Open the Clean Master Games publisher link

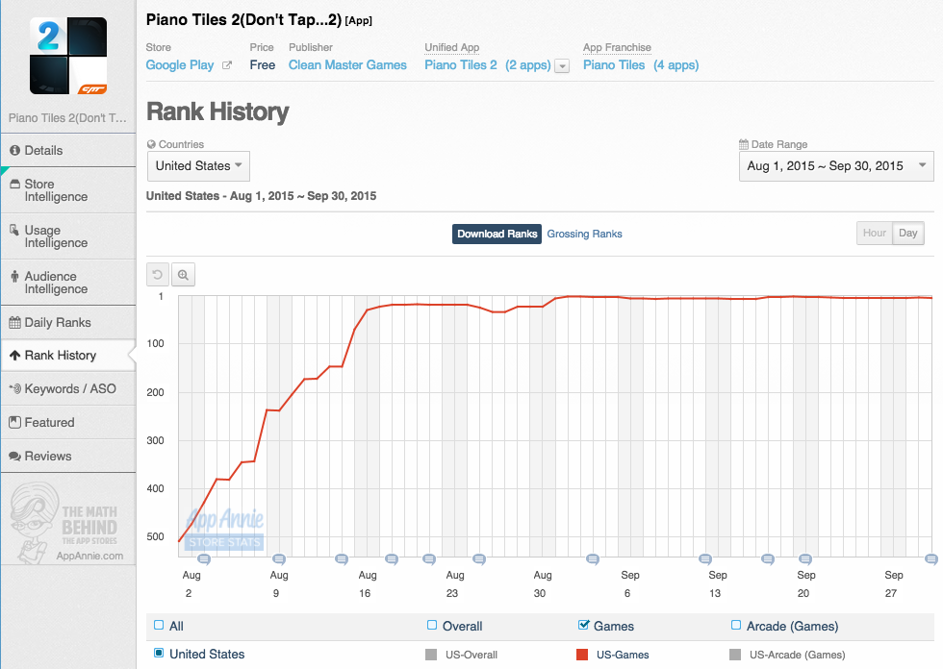pyautogui.click(x=347, y=65)
